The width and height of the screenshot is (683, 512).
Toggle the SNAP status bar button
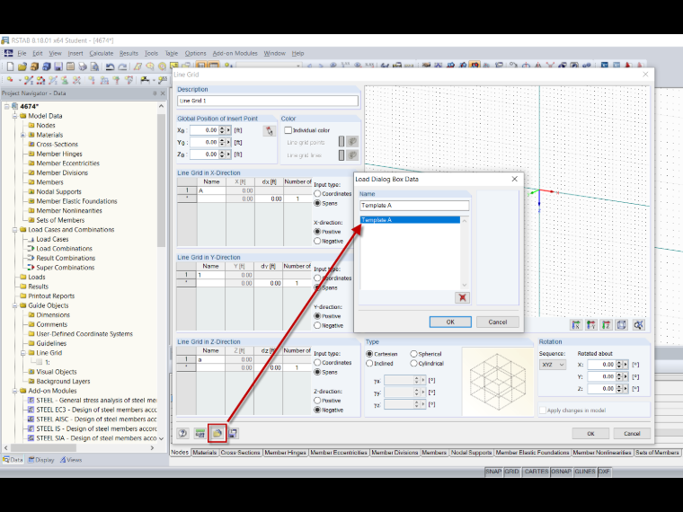click(493, 472)
